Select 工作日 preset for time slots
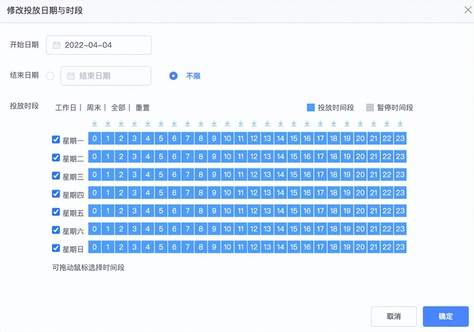Image resolution: width=474 pixels, height=332 pixels. 66,108
